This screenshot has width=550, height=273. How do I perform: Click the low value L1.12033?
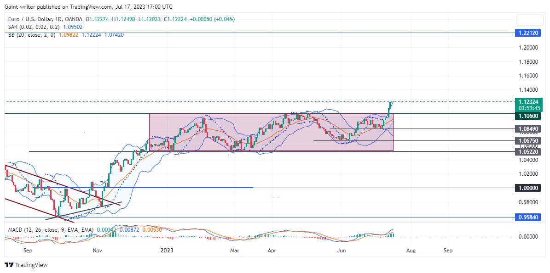click(150, 19)
